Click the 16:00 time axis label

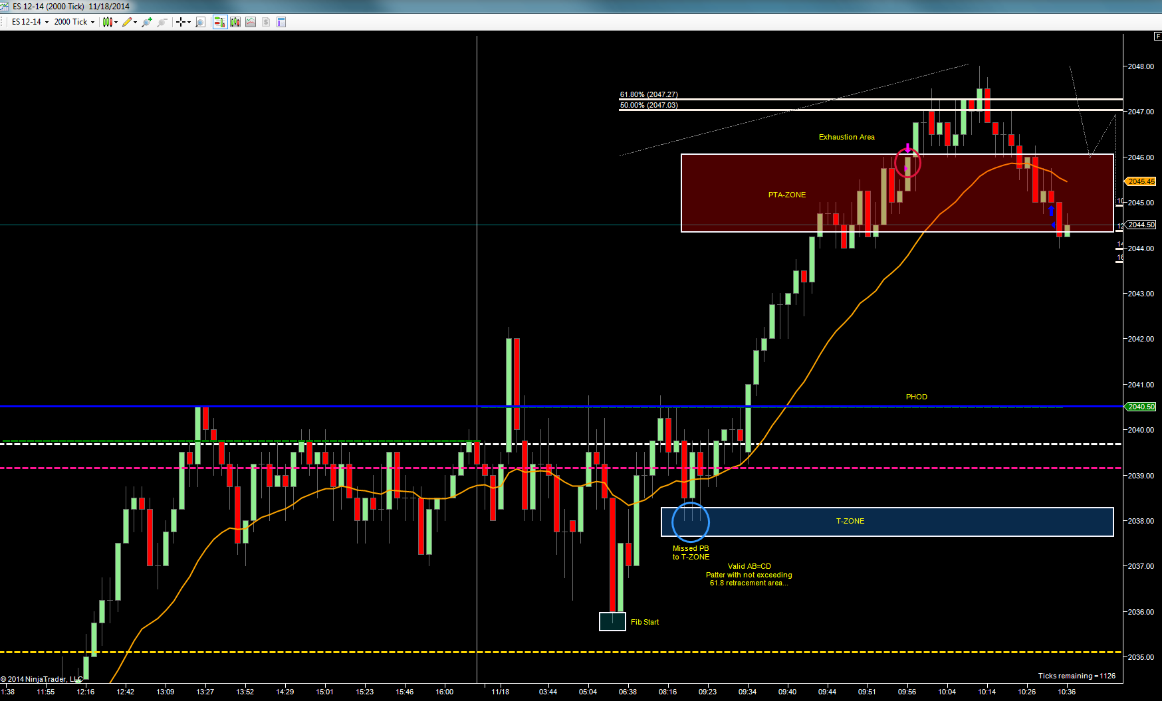[445, 692]
